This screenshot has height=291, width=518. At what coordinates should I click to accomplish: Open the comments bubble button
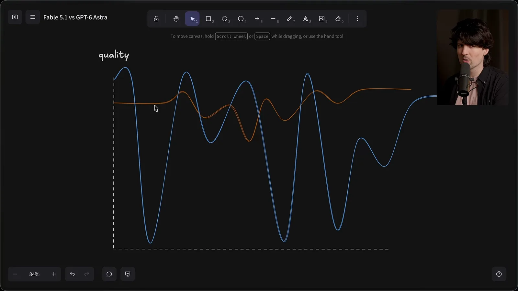click(x=109, y=274)
